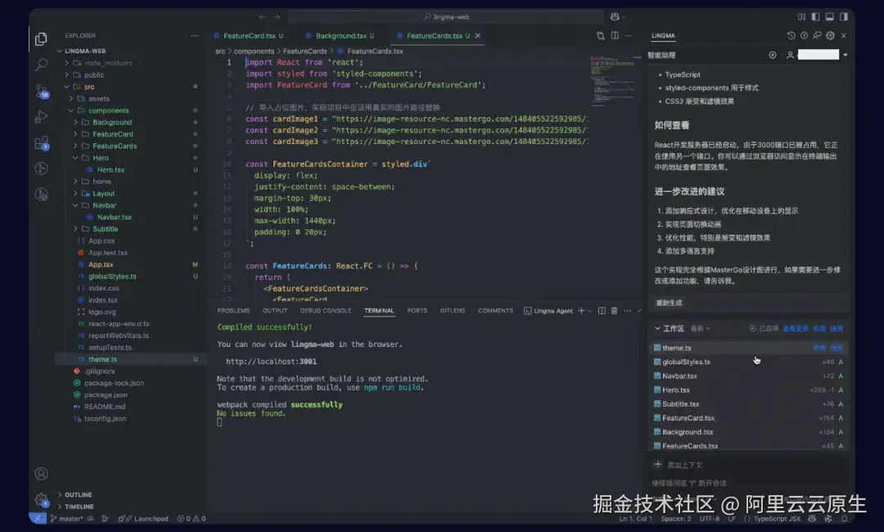Open the Source Control icon in activity bar
The image size is (884, 532).
click(41, 90)
